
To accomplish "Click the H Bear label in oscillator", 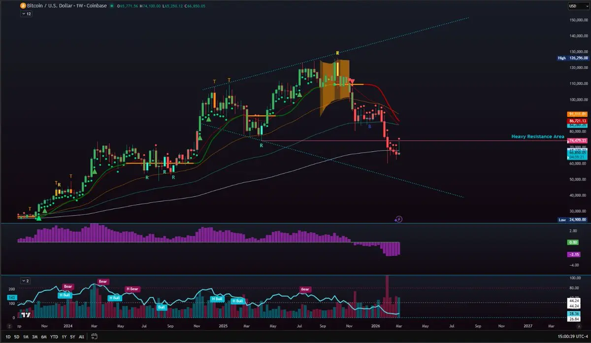I will pos(131,289).
